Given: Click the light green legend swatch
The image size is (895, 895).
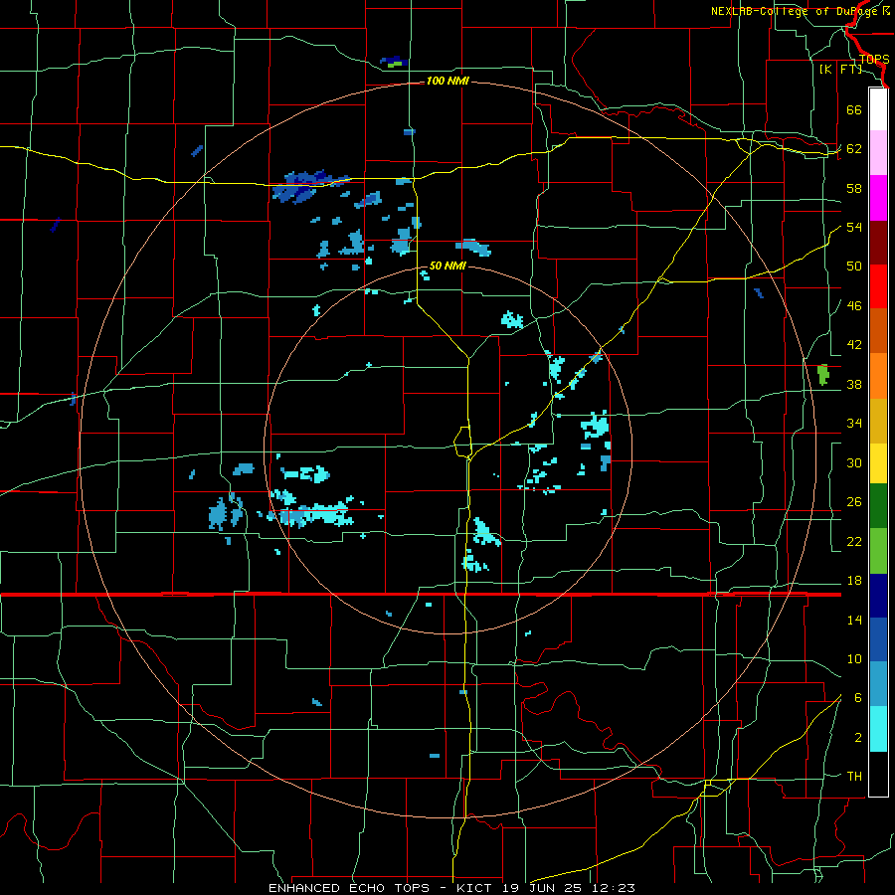Looking at the screenshot, I should [878, 551].
